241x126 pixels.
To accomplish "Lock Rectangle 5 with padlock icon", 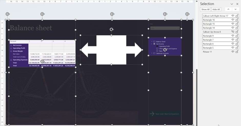I will tap(237, 48).
